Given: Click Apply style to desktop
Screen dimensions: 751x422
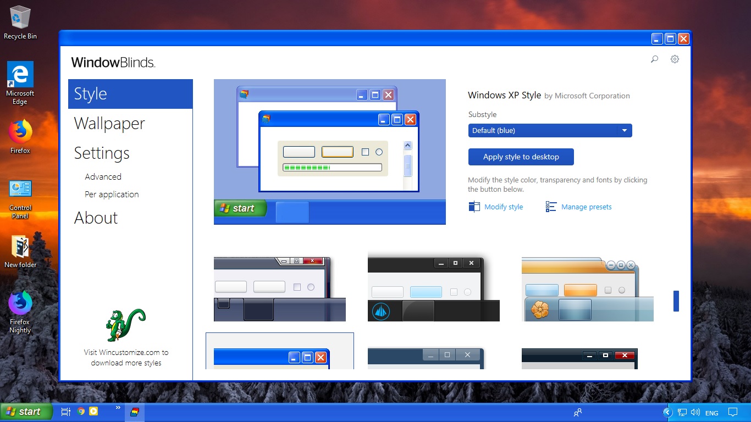Looking at the screenshot, I should [x=521, y=157].
